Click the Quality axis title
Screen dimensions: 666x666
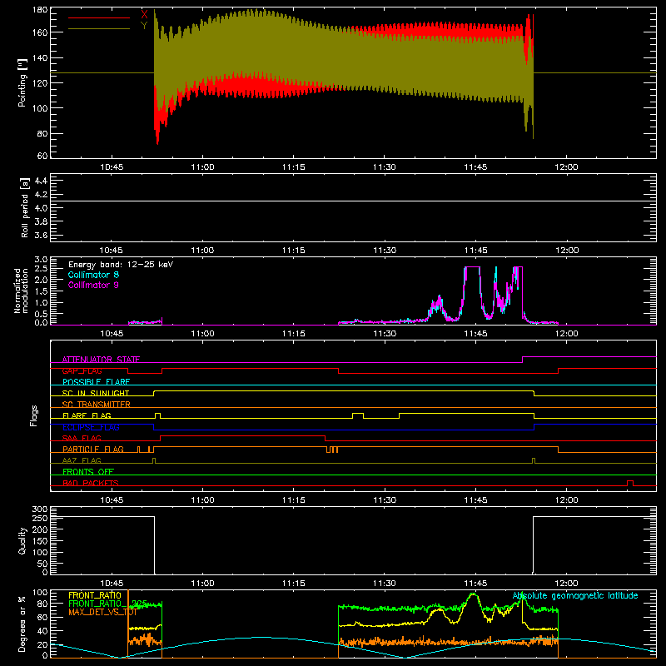(x=22, y=540)
